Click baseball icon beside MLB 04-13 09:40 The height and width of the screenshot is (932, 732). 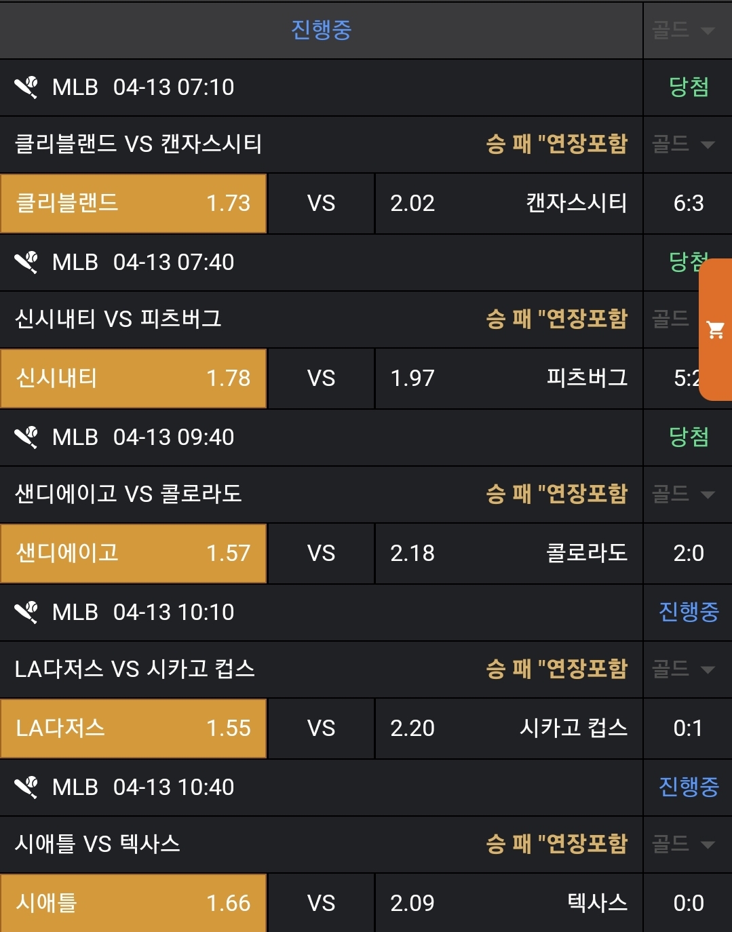click(26, 438)
